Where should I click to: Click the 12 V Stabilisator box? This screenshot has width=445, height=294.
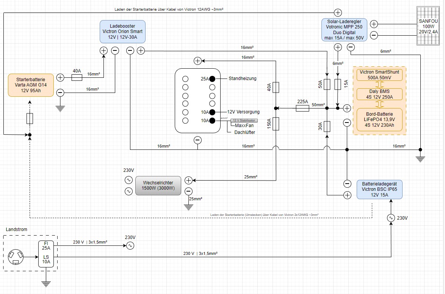coord(244,120)
